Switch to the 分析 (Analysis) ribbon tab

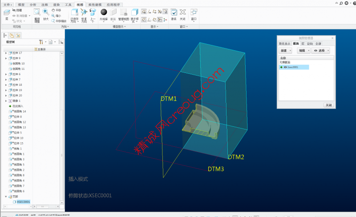33,4
